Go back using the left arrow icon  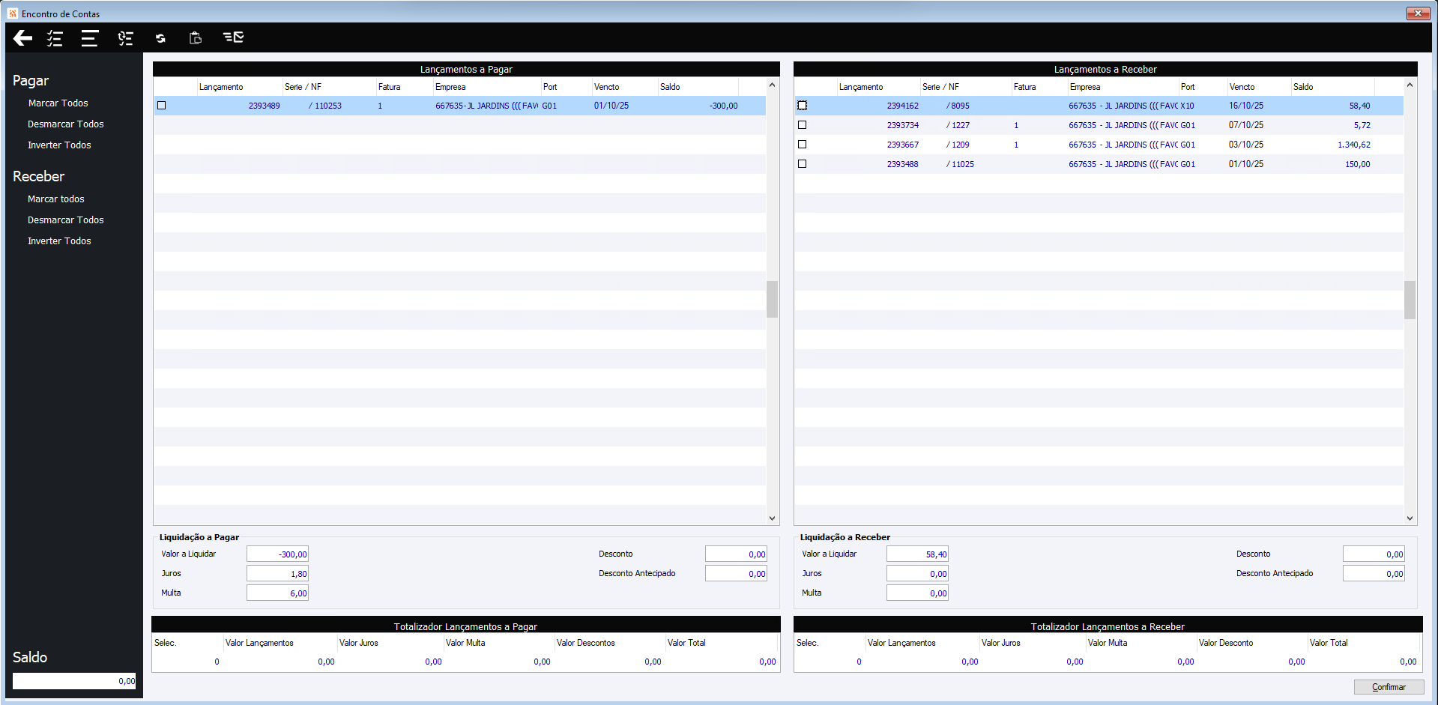click(x=22, y=38)
